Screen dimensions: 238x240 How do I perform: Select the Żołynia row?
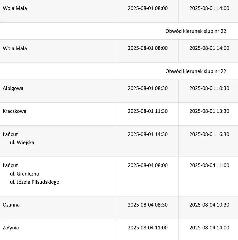pyautogui.click(x=119, y=230)
